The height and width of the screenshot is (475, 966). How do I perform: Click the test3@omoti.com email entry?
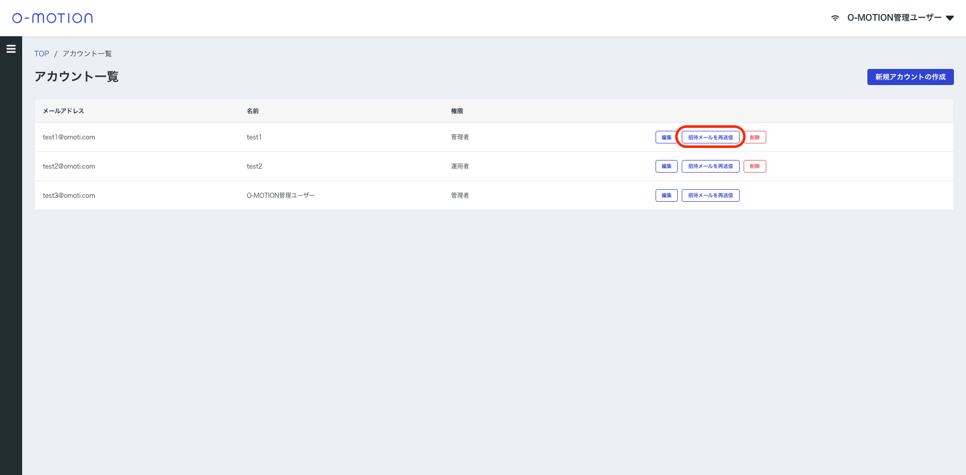pos(69,196)
